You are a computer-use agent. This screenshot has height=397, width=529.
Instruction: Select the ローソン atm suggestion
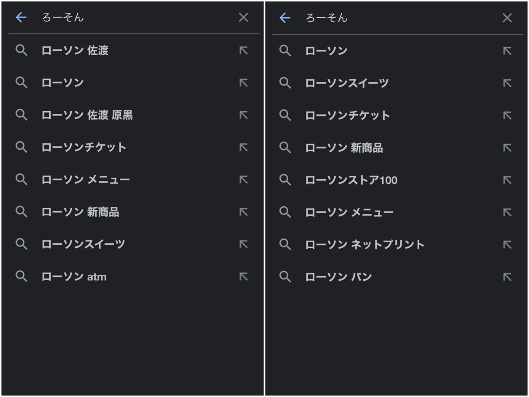[x=74, y=277]
